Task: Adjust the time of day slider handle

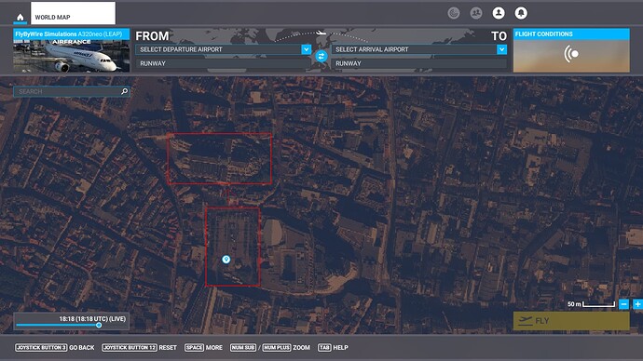Action: [x=99, y=325]
